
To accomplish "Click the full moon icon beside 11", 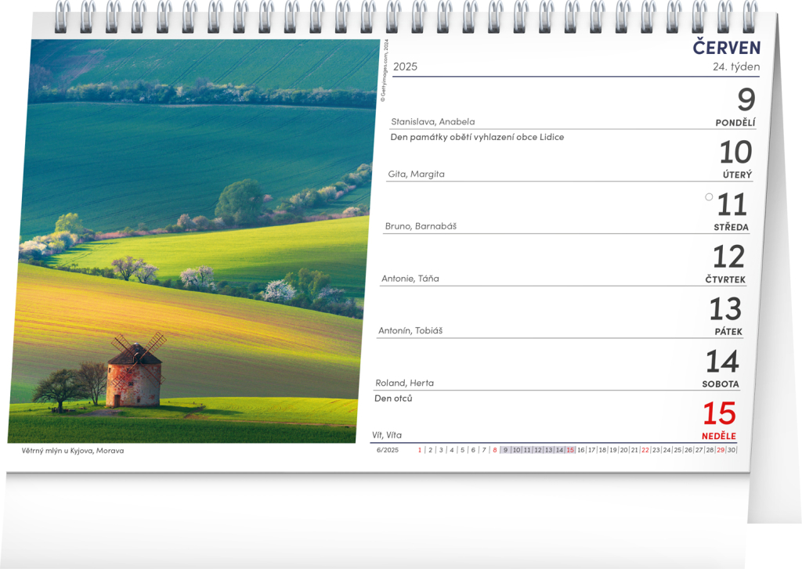I will point(709,197).
